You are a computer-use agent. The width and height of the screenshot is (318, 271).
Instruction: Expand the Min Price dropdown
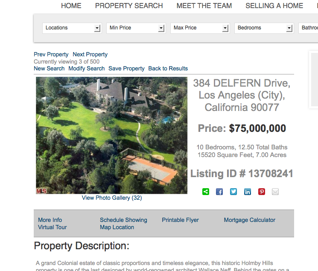tap(136, 28)
